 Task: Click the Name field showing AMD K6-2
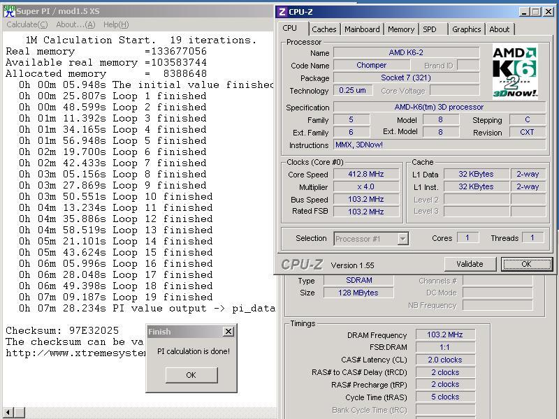point(406,53)
